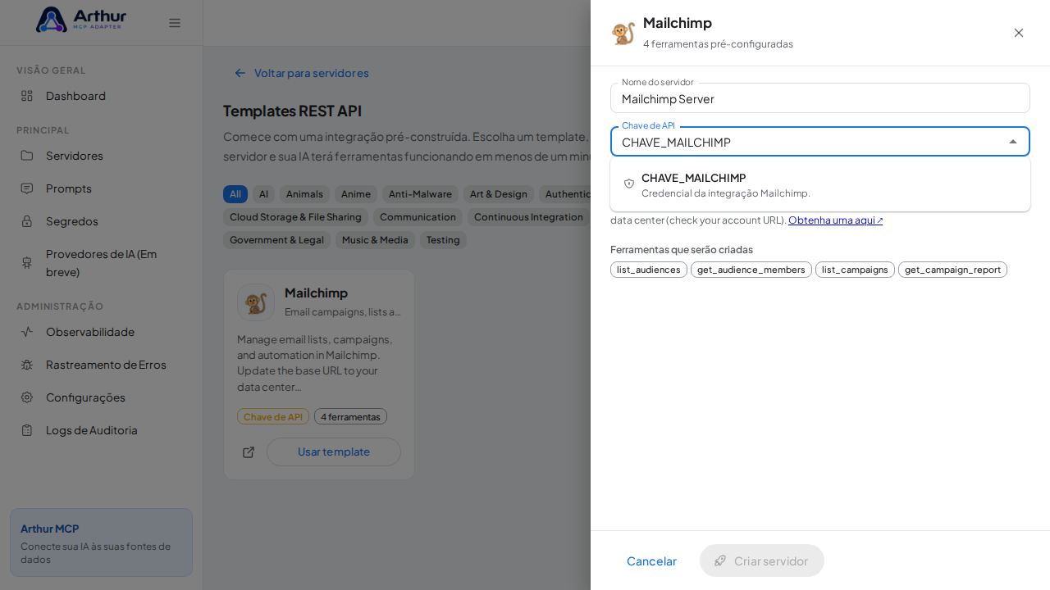The width and height of the screenshot is (1050, 590).
Task: Toggle the sidebar hamburger menu icon
Action: click(175, 23)
